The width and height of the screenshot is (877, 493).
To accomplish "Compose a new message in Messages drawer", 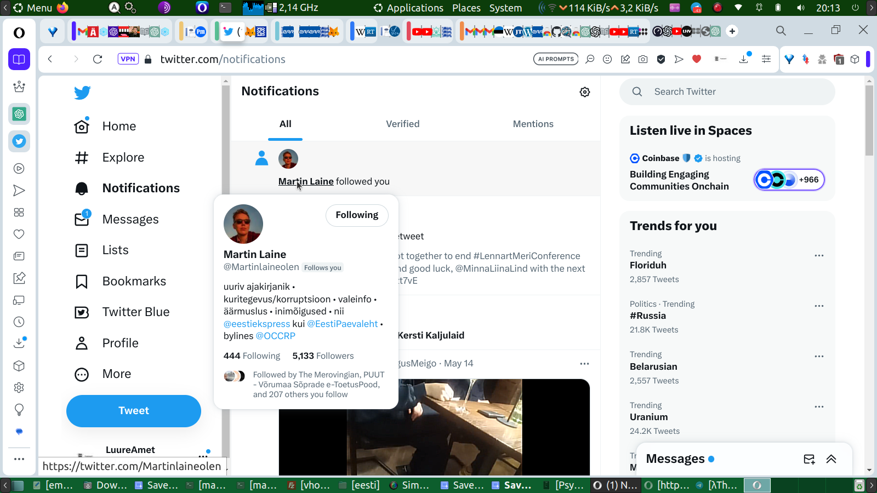I will (x=809, y=459).
